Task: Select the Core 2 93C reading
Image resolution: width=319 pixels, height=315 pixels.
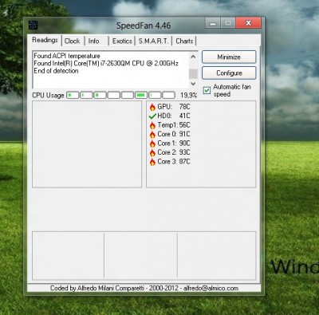Action: [174, 152]
